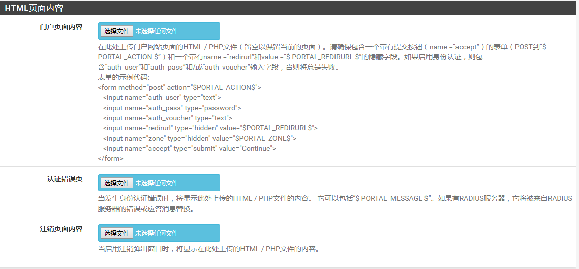
Task: Click the closing </form> tag line
Action: [x=110, y=158]
